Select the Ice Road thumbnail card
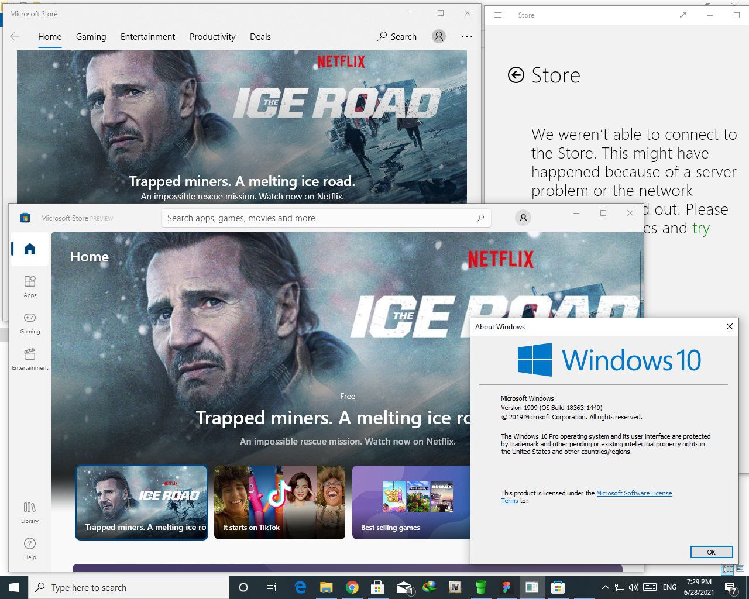 [142, 502]
